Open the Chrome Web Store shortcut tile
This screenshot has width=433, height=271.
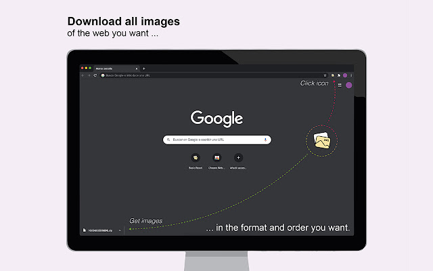click(x=216, y=158)
